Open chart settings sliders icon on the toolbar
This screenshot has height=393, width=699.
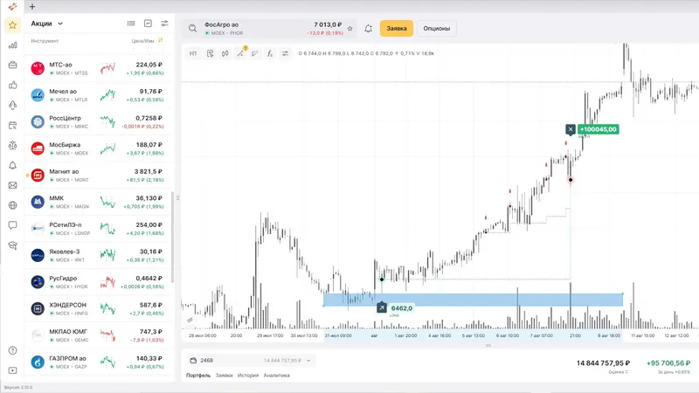[x=285, y=53]
